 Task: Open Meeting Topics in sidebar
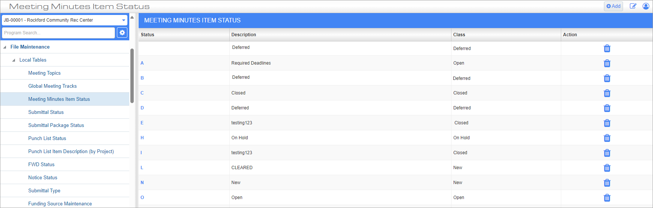coord(44,73)
